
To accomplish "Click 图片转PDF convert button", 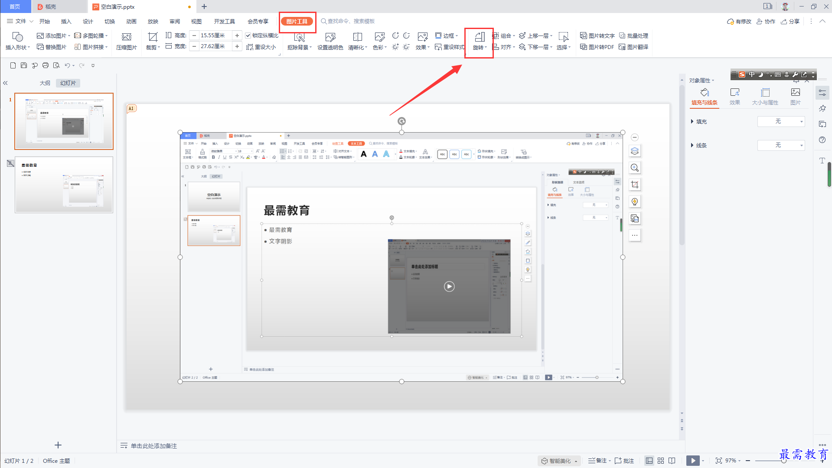I will (597, 47).
